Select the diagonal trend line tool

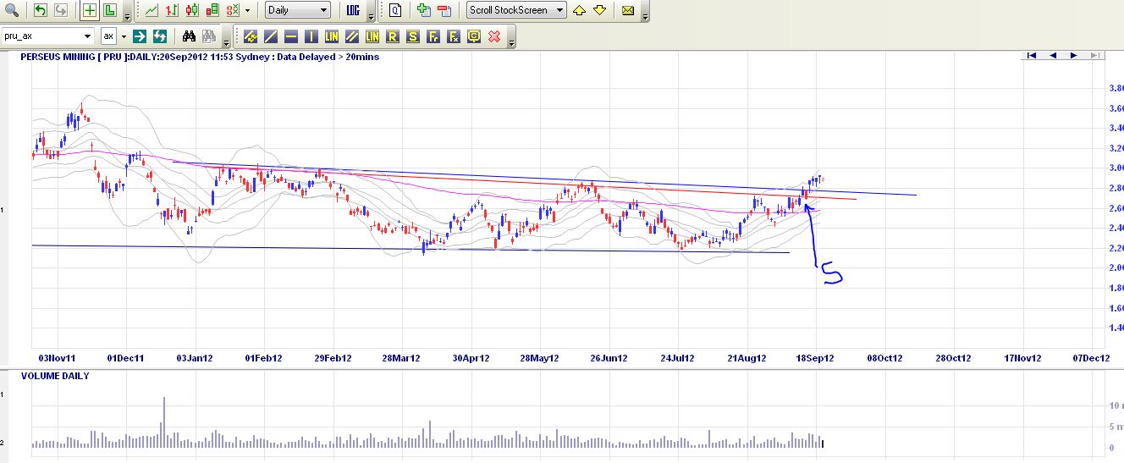[271, 36]
